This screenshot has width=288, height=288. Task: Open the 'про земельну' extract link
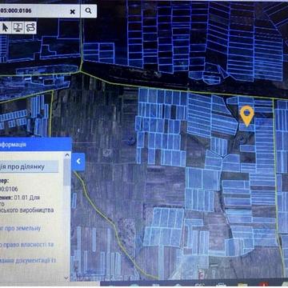[21, 229]
